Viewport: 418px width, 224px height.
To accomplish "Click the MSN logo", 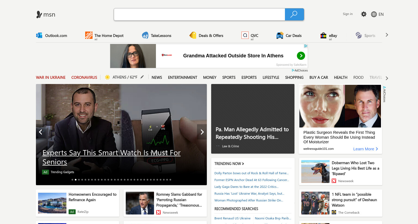I will click(46, 14).
